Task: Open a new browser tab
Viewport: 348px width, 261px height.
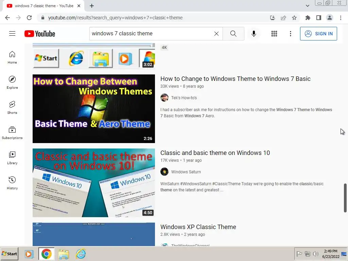Action: (x=92, y=6)
